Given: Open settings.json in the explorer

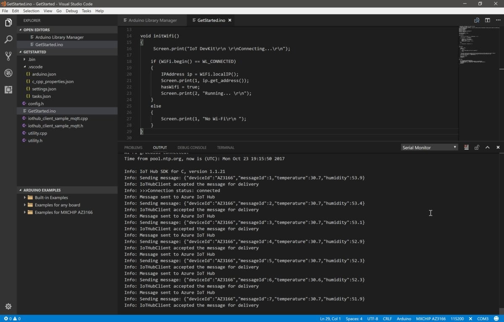Looking at the screenshot, I should [x=67, y=89].
